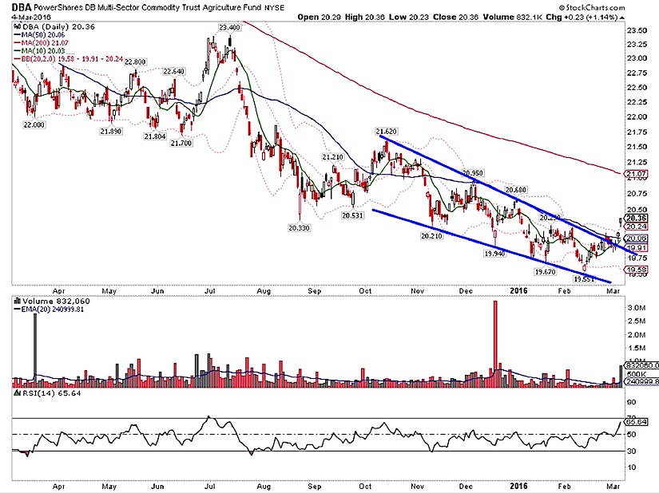Click the 19.58 lower band axis tag
The width and height of the screenshot is (659, 493).
pos(637,270)
